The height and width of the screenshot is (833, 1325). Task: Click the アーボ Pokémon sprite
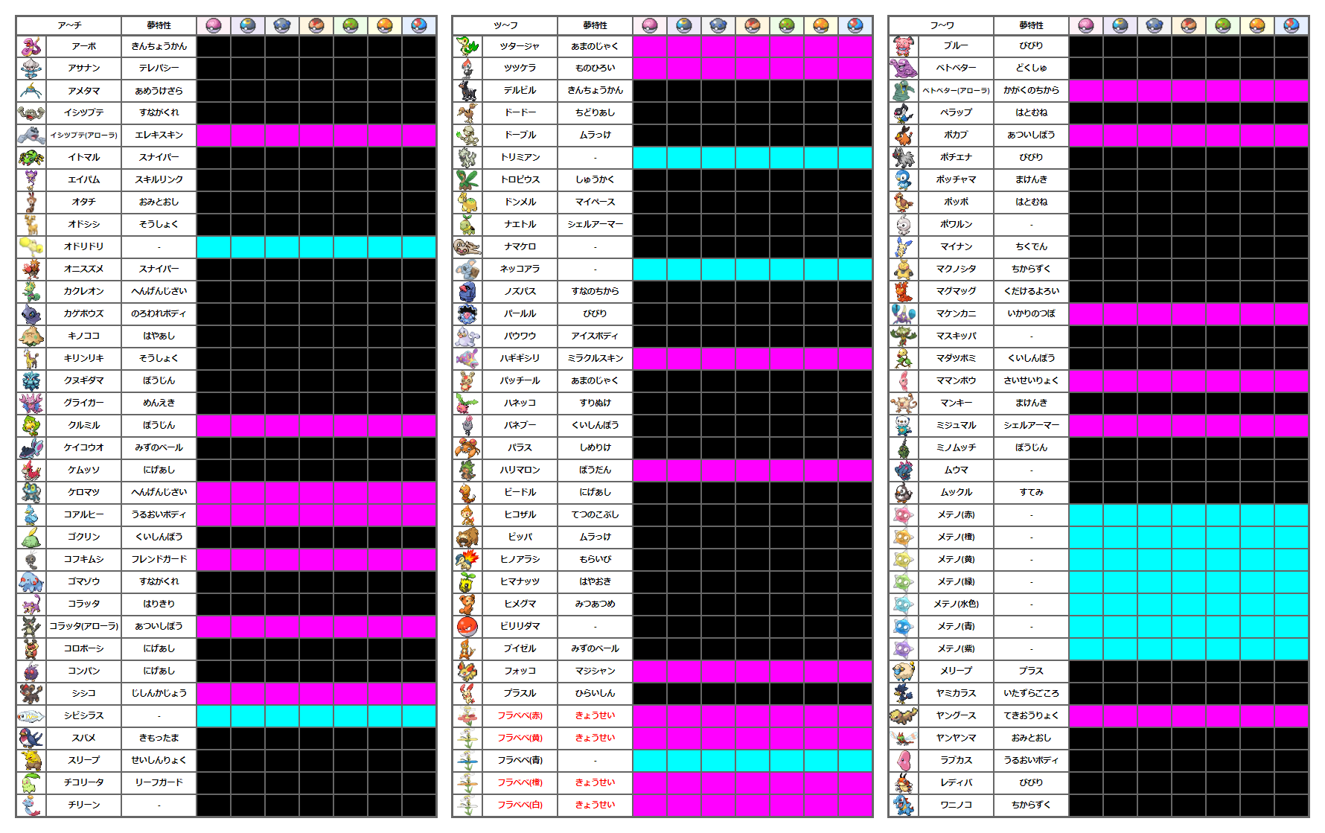[x=31, y=46]
